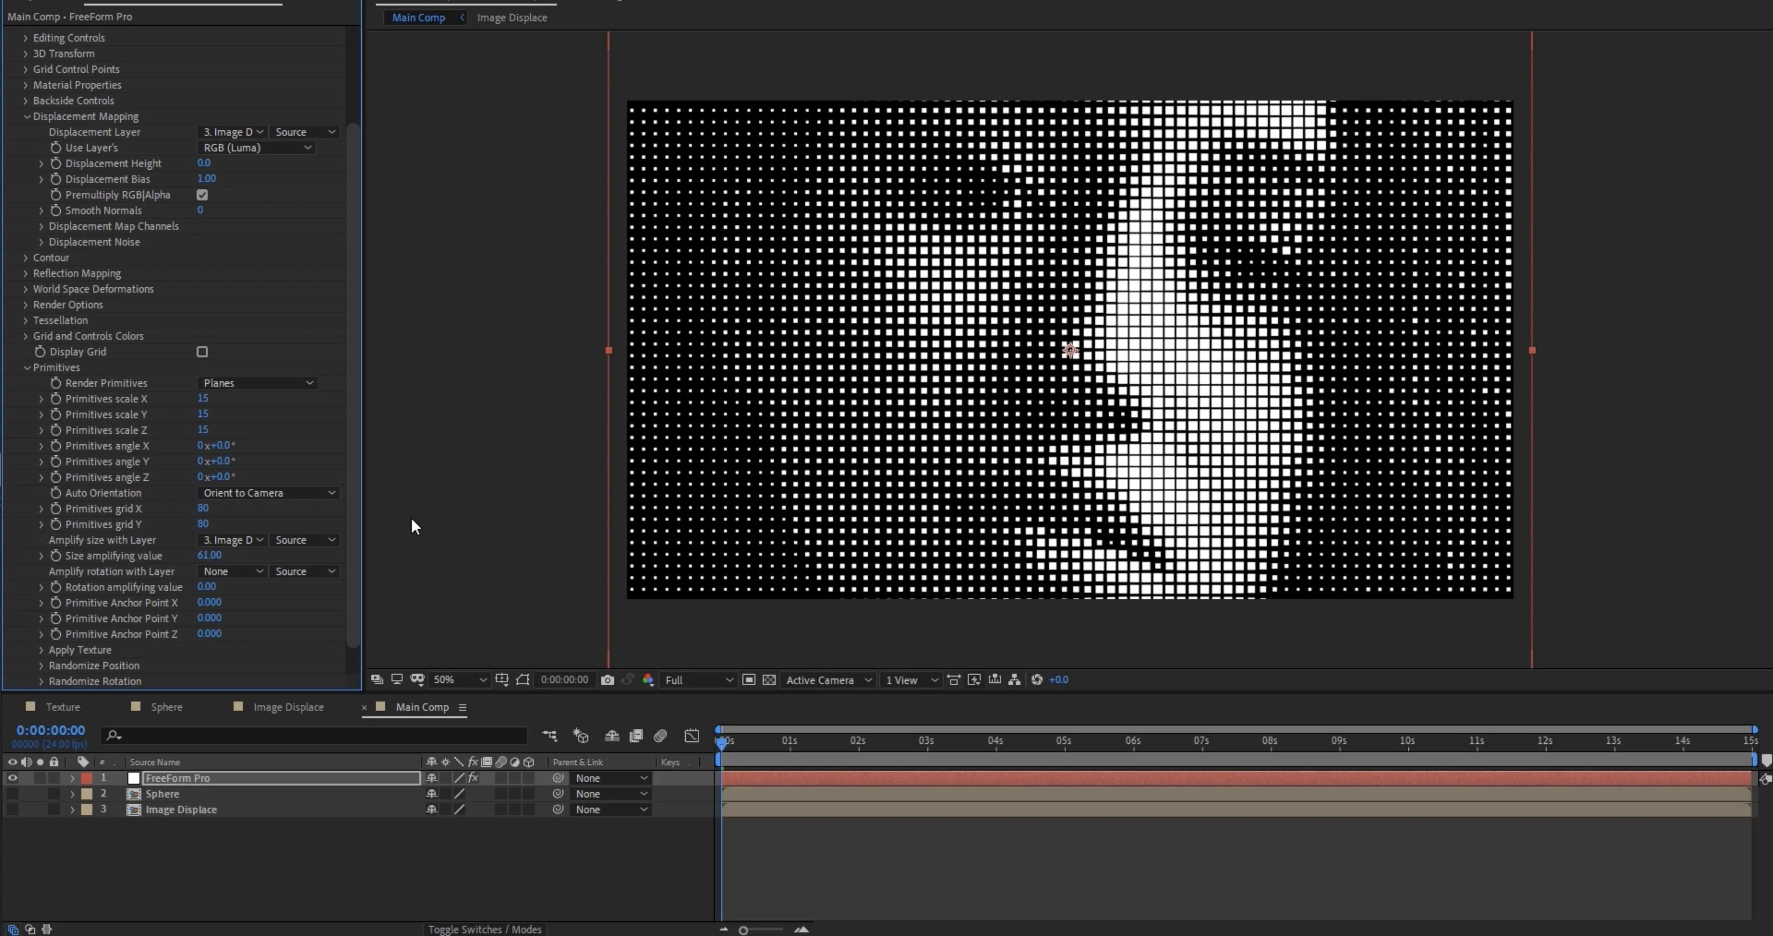Click the stopwatch next to Render Primitives
Viewport: 1773px width, 936px height.
(56, 383)
